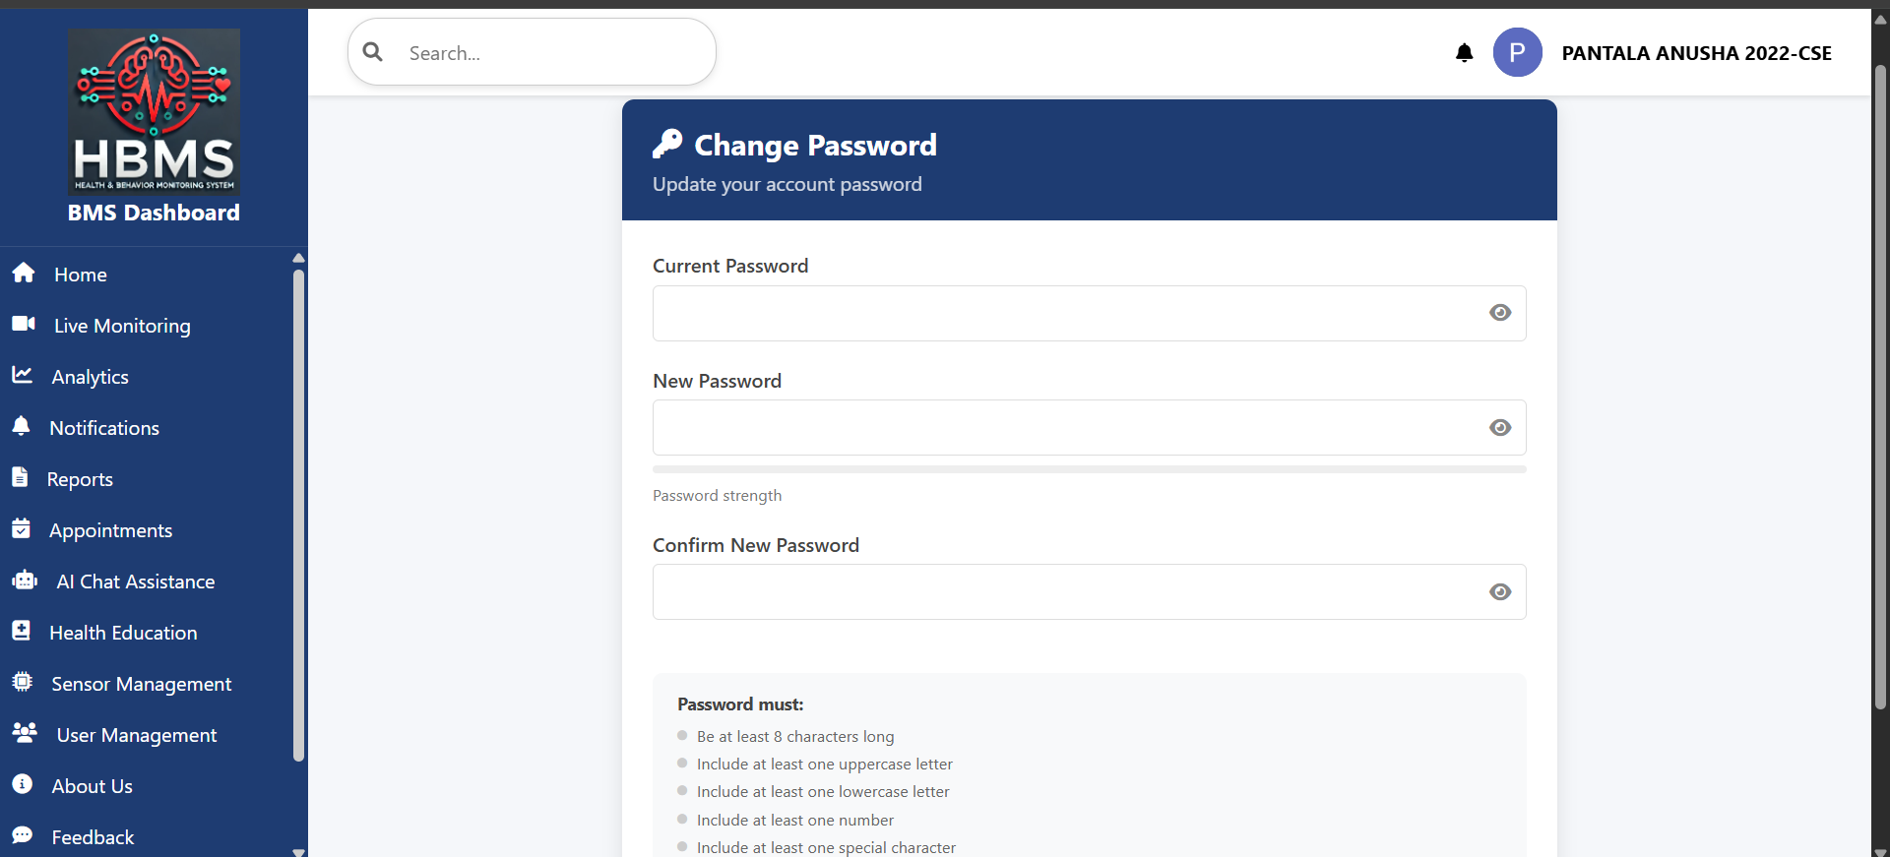Open the Home section in sidebar
Image resolution: width=1890 pixels, height=857 pixels.
click(x=81, y=275)
